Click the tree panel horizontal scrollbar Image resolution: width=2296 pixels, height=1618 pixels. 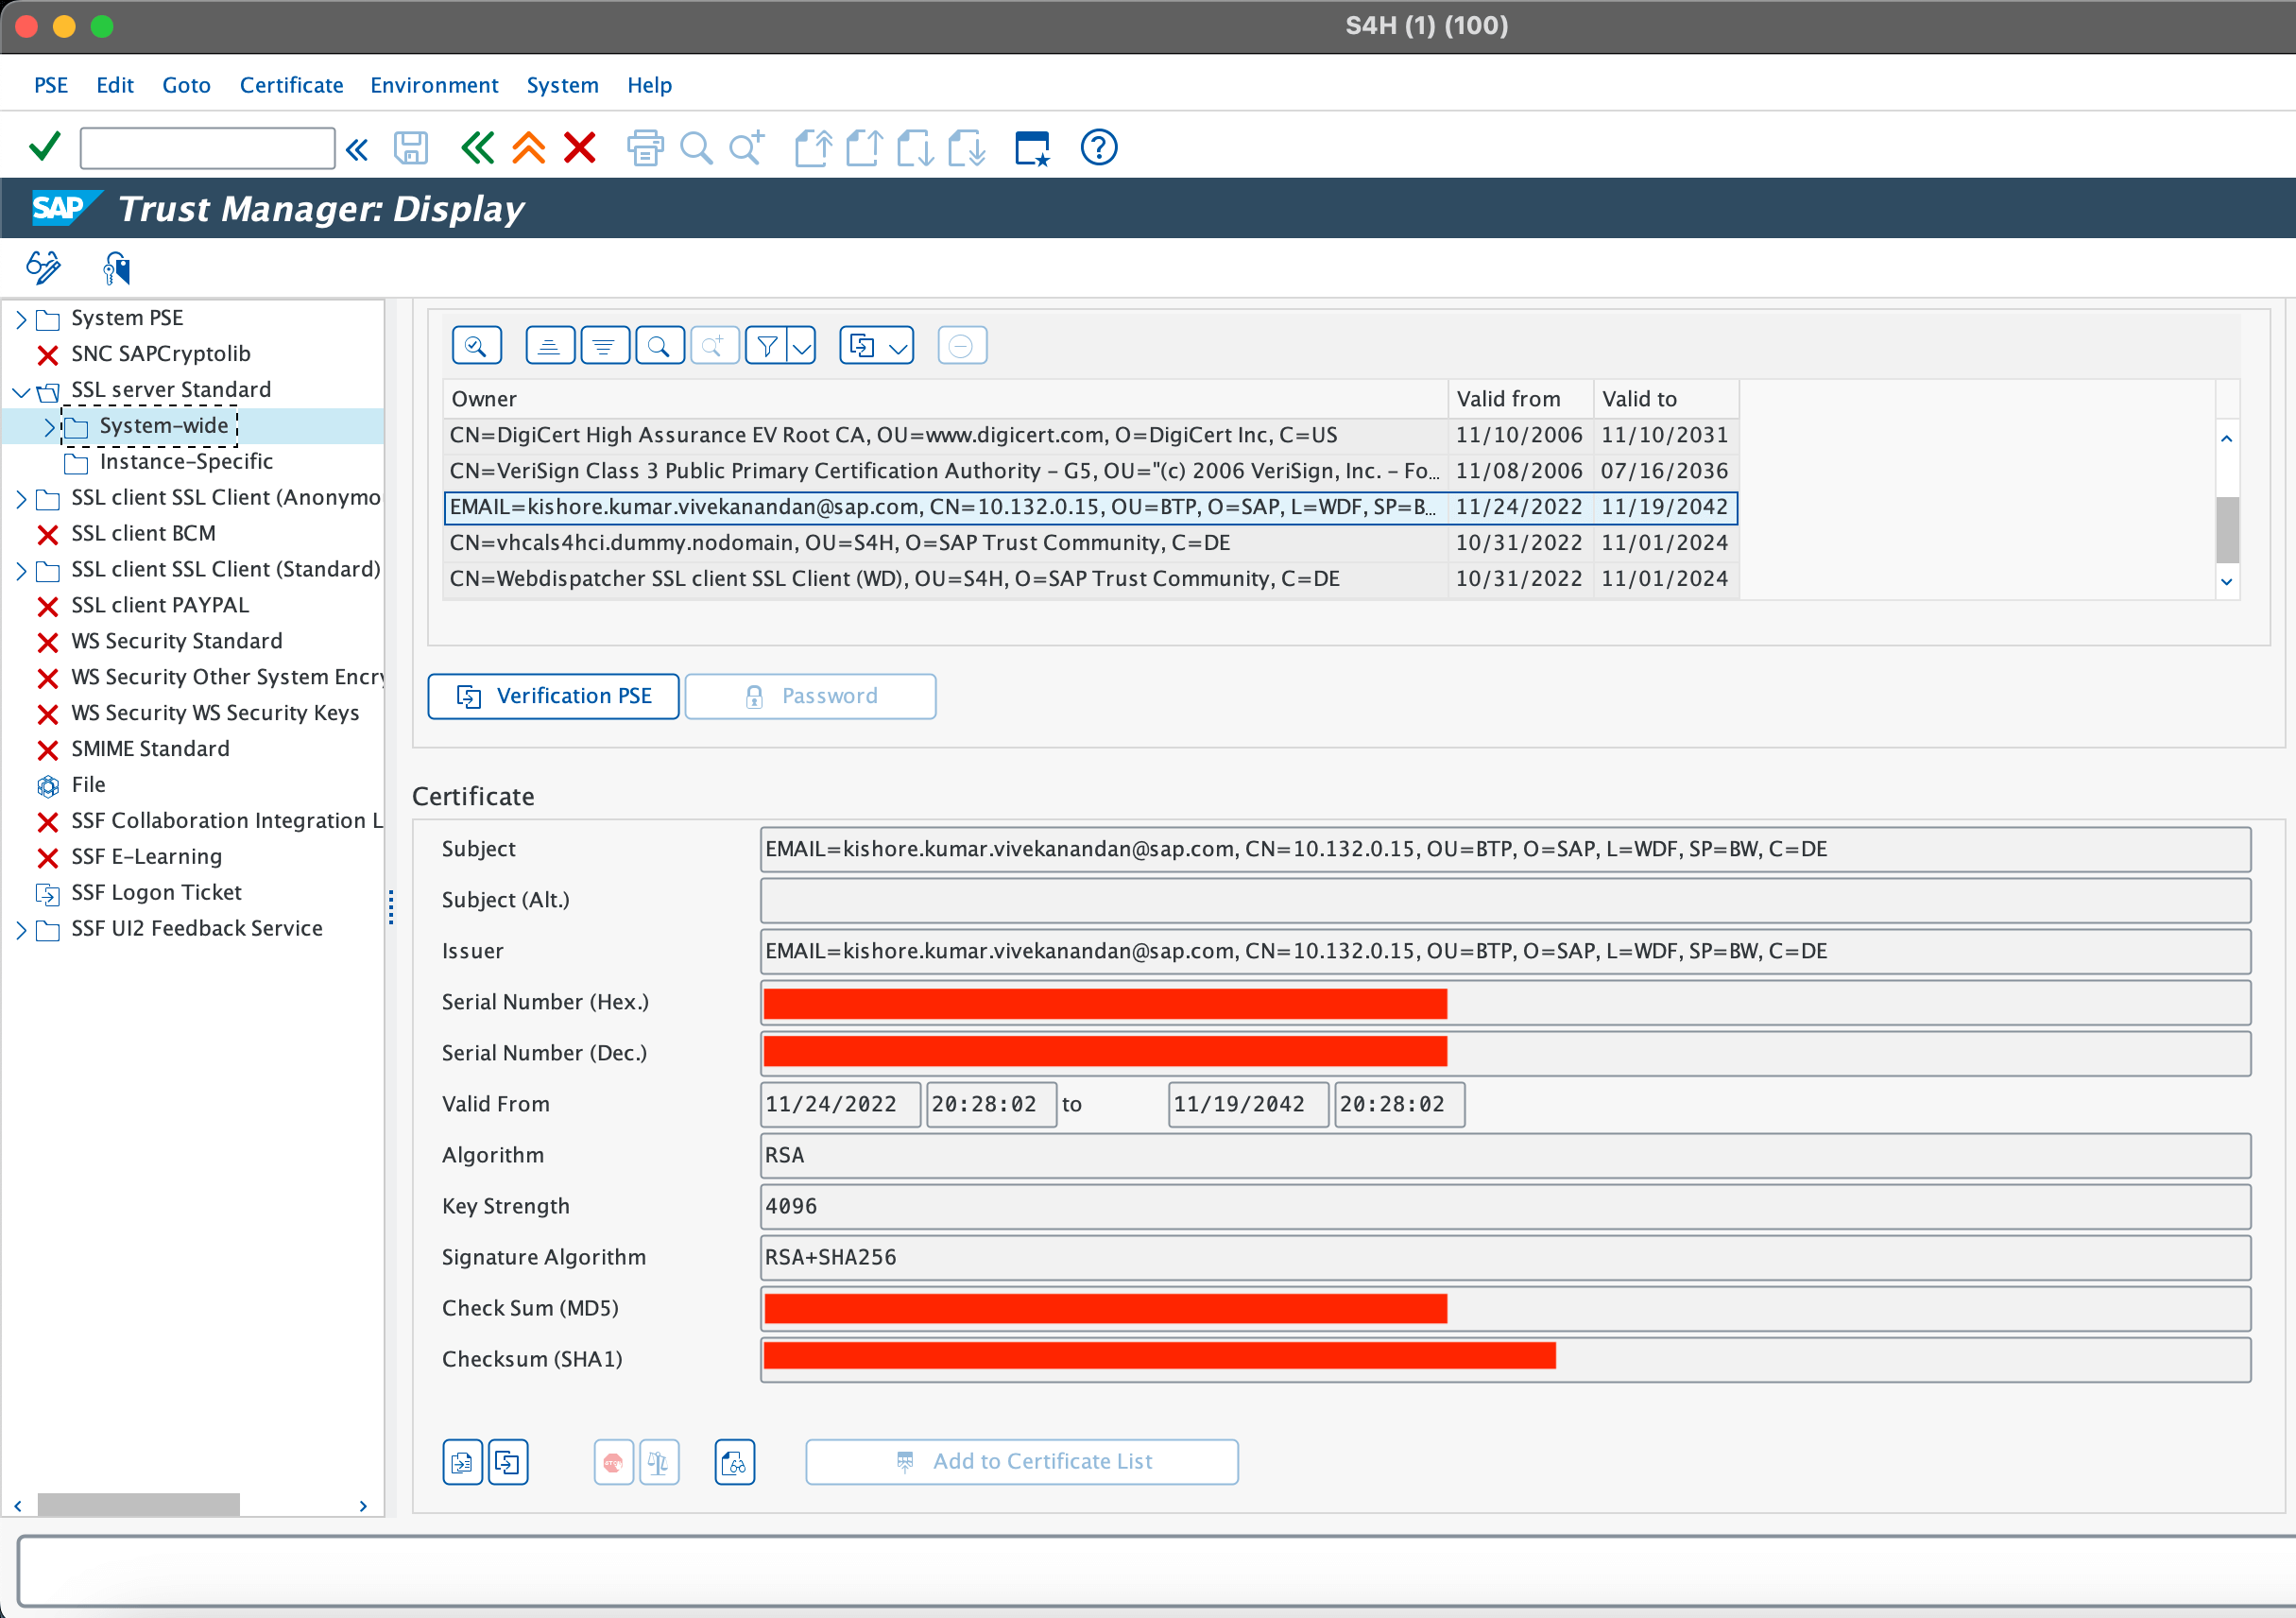tap(139, 1505)
